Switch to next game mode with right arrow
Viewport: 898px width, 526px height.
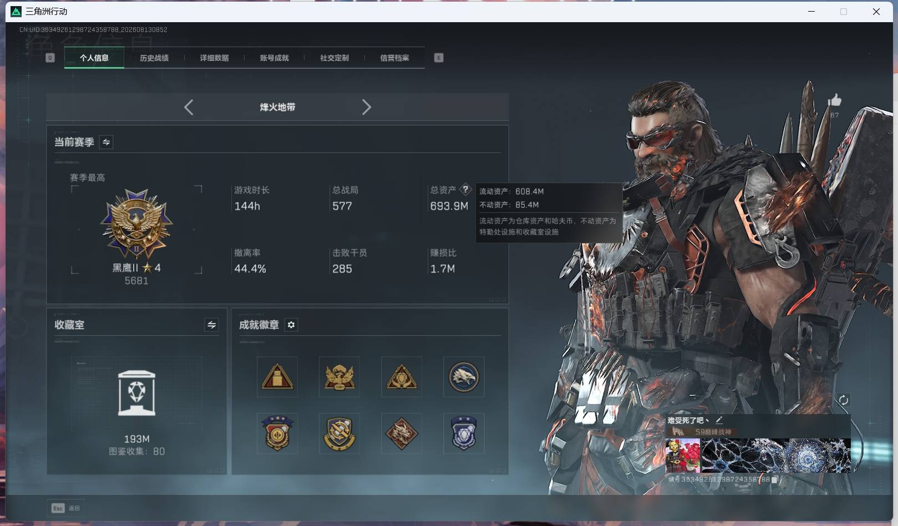click(366, 107)
